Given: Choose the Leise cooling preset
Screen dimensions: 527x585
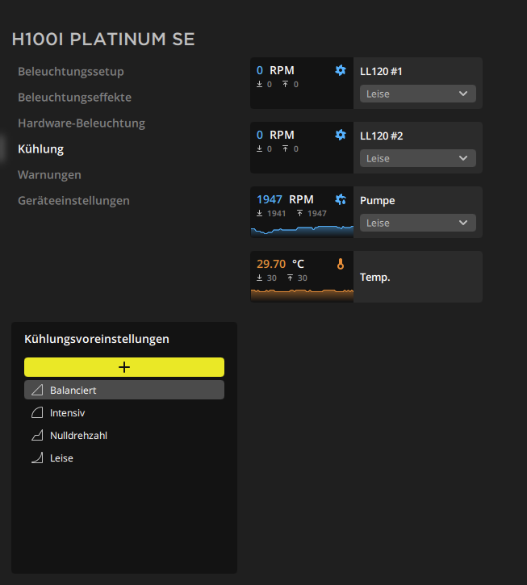Looking at the screenshot, I should point(124,458).
